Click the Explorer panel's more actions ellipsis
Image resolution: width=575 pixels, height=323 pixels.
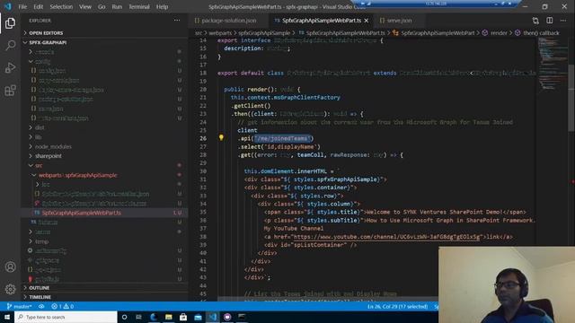pyautogui.click(x=177, y=21)
